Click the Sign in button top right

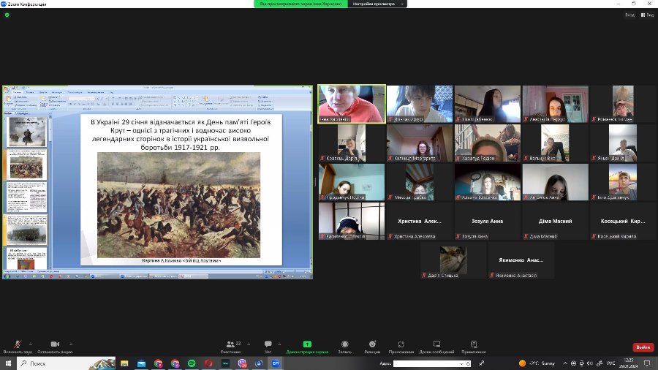(x=629, y=15)
